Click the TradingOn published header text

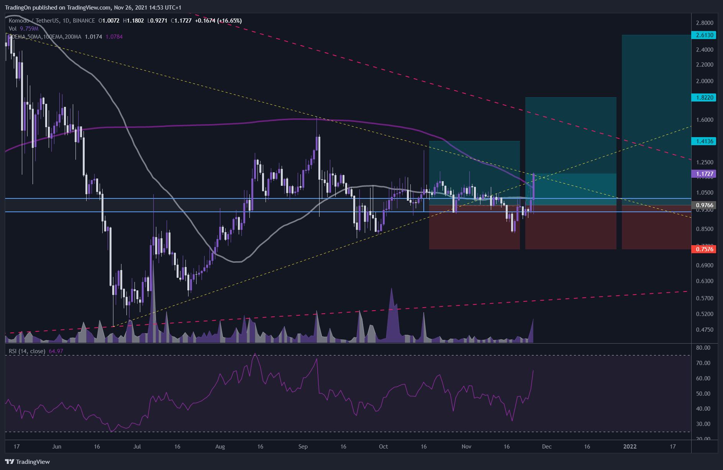point(93,7)
